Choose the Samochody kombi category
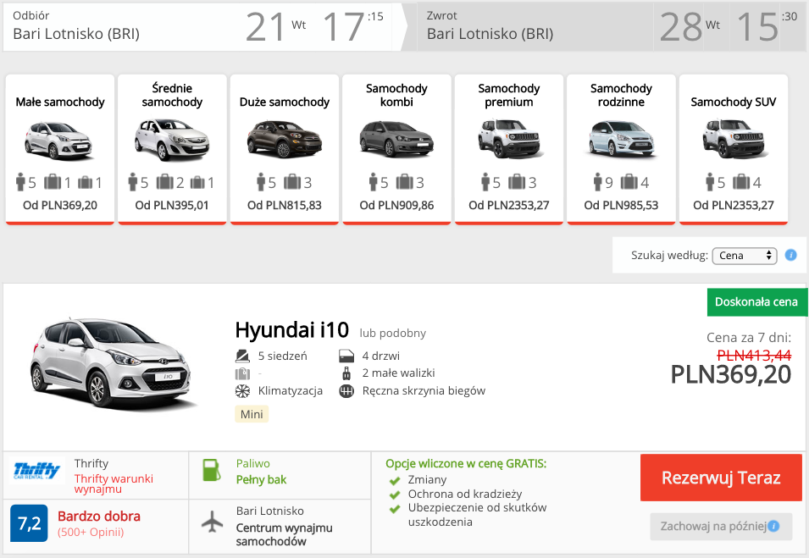This screenshot has height=558, width=809. pos(396,149)
